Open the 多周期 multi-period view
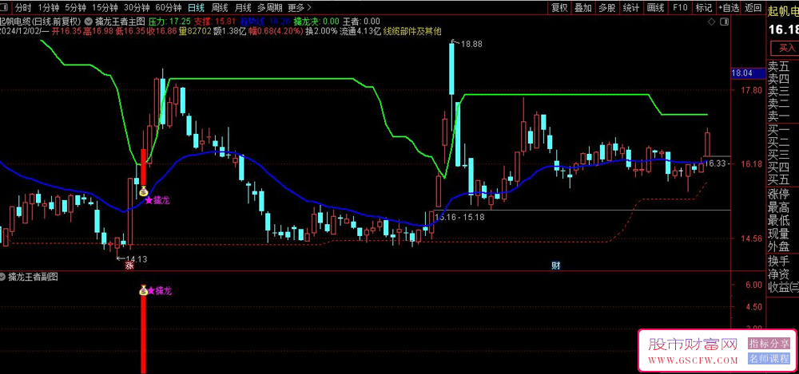The width and height of the screenshot is (799, 374). tap(269, 8)
